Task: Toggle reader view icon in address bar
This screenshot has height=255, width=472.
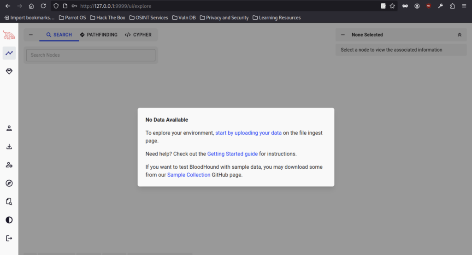Action: [x=383, y=6]
